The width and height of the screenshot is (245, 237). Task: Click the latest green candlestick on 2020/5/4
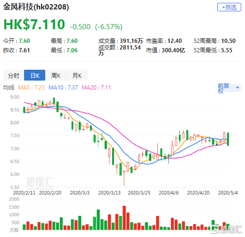(x=228, y=139)
